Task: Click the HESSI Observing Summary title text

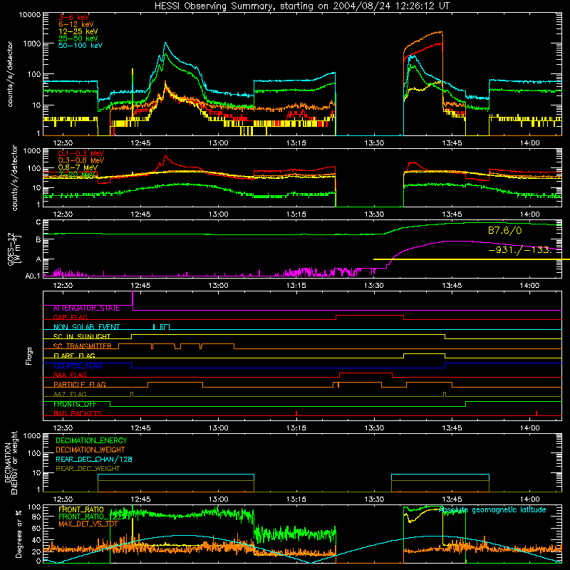Action: pos(301,6)
